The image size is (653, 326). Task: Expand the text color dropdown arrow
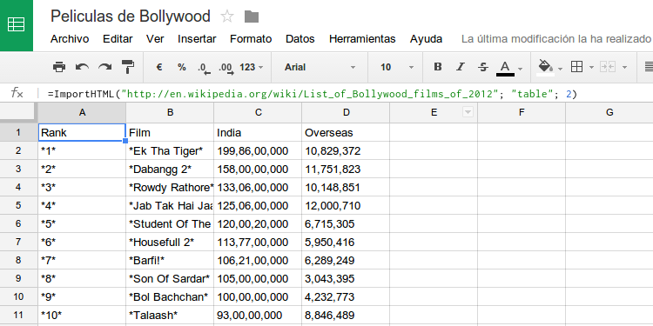pos(521,69)
